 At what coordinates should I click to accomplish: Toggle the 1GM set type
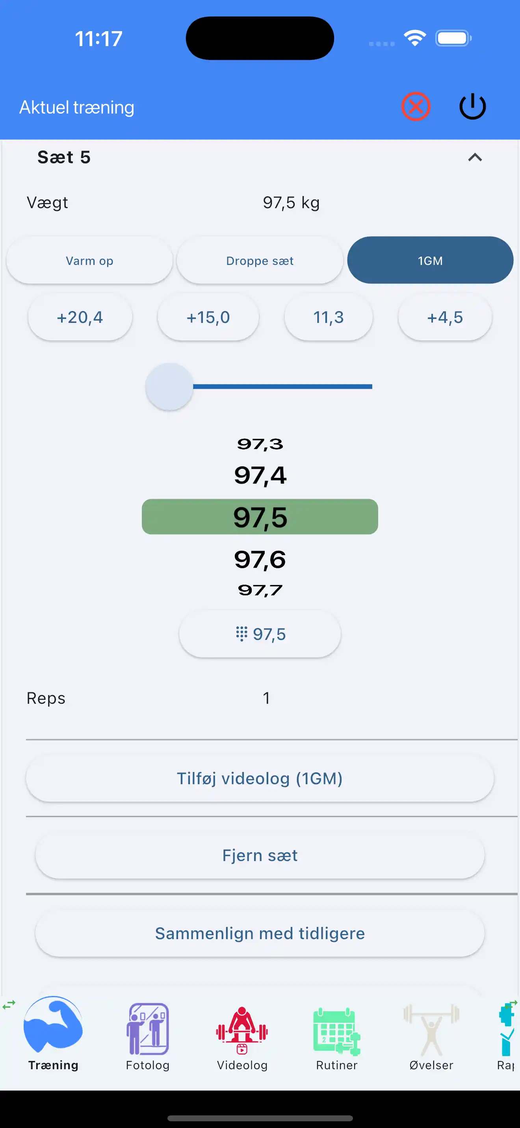pos(430,261)
